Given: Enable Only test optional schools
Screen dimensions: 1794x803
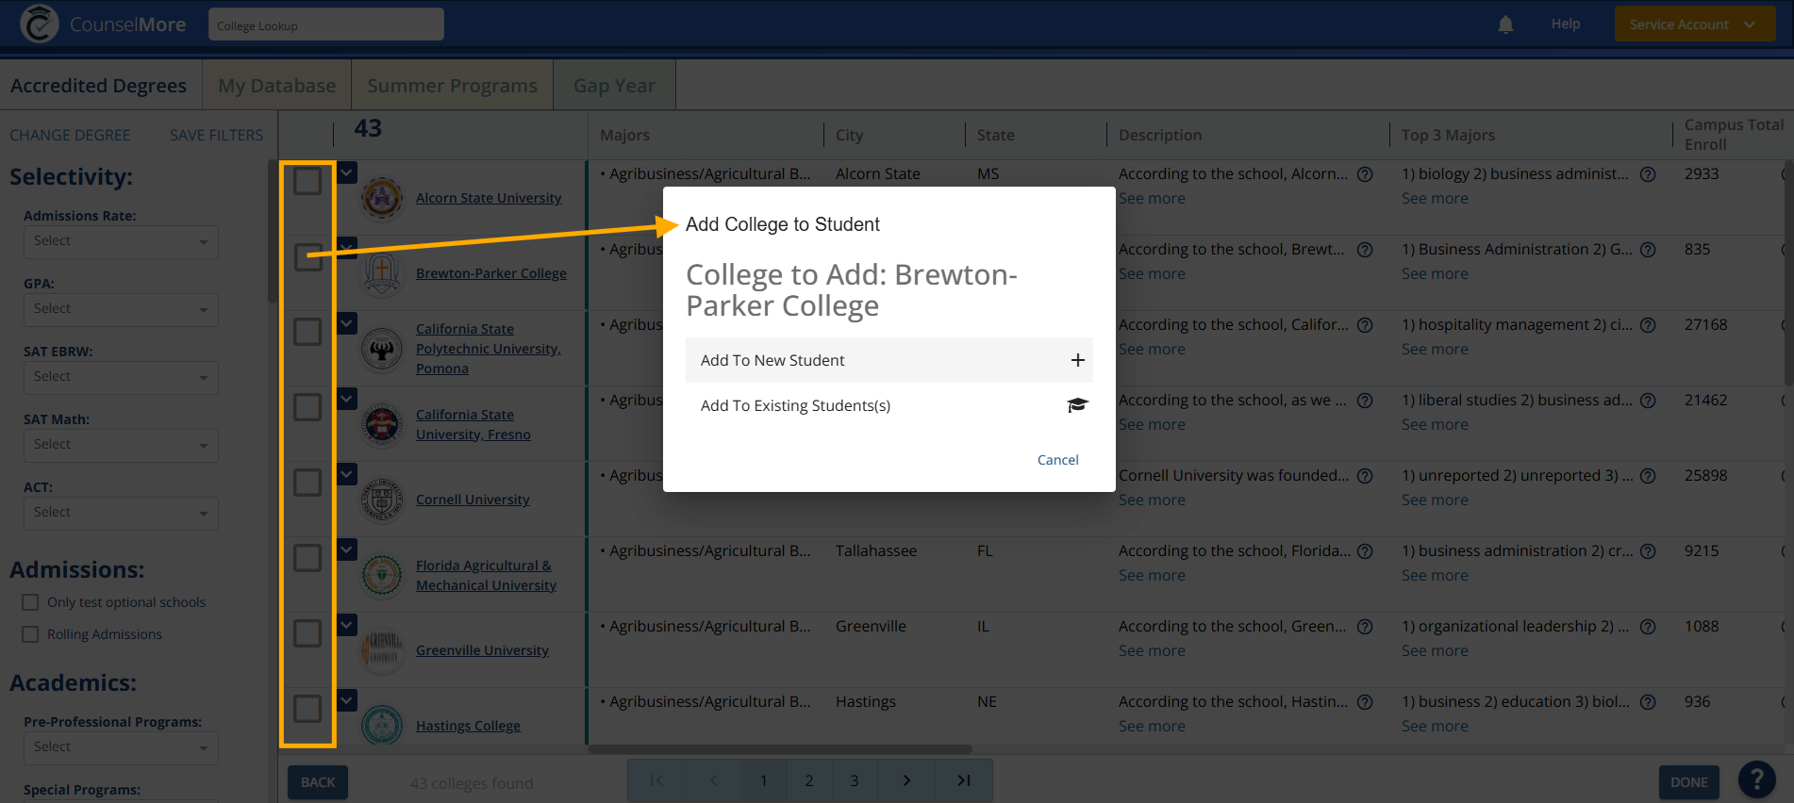Looking at the screenshot, I should point(30,602).
